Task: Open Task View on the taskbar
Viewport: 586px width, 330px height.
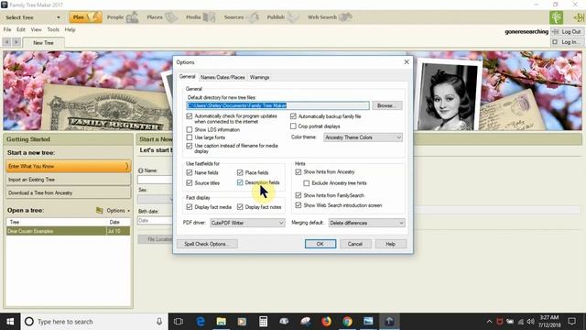Action: click(x=179, y=322)
